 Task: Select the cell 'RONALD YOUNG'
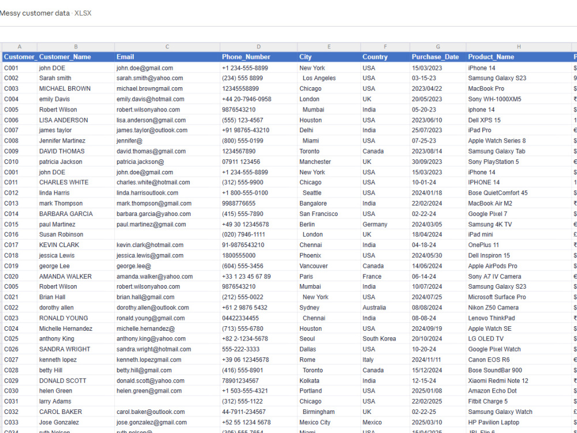tap(76, 318)
